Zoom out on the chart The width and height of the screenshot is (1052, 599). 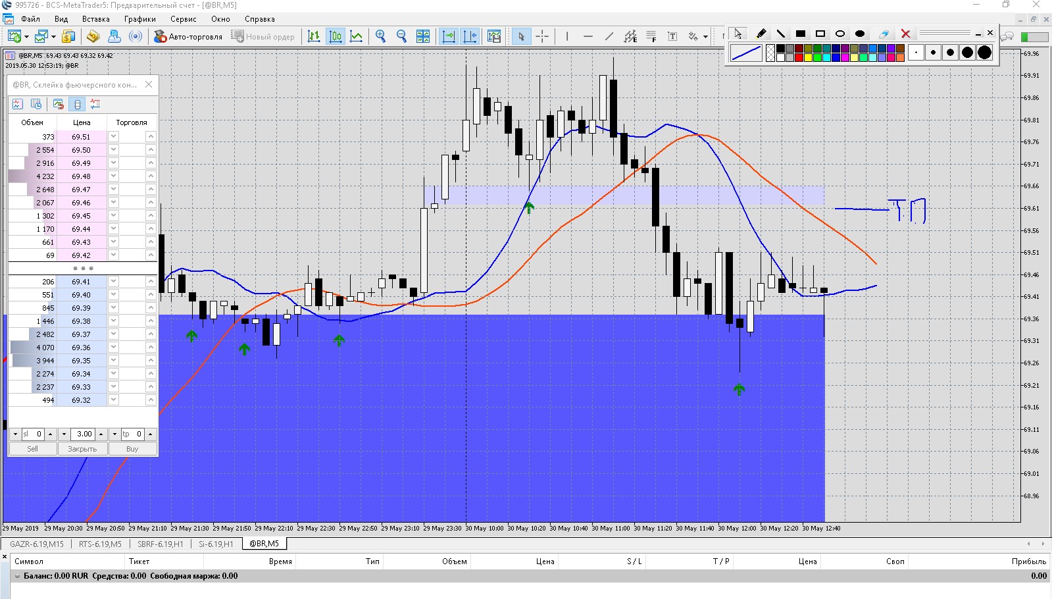point(401,36)
